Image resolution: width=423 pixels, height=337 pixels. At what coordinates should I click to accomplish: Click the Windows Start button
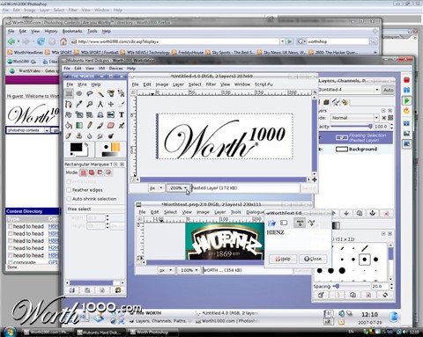pyautogui.click(x=10, y=332)
